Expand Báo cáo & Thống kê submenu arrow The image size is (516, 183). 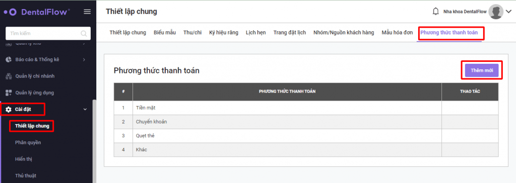tap(84, 59)
